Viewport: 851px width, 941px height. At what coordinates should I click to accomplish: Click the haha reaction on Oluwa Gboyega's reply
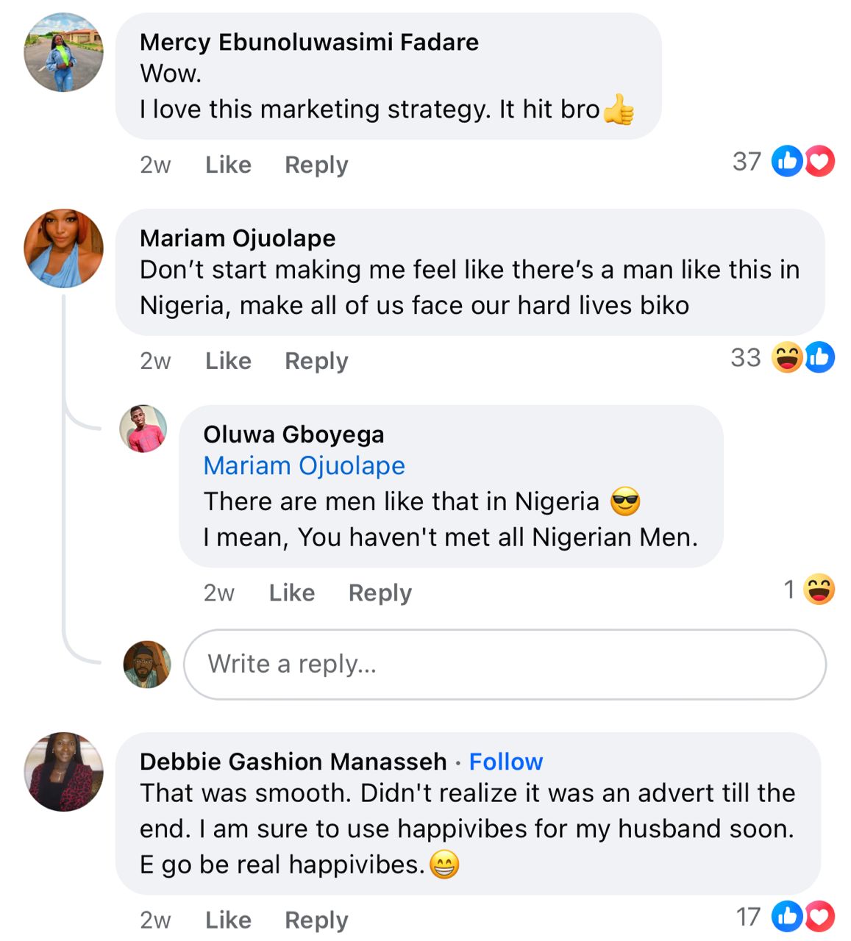pyautogui.click(x=819, y=590)
